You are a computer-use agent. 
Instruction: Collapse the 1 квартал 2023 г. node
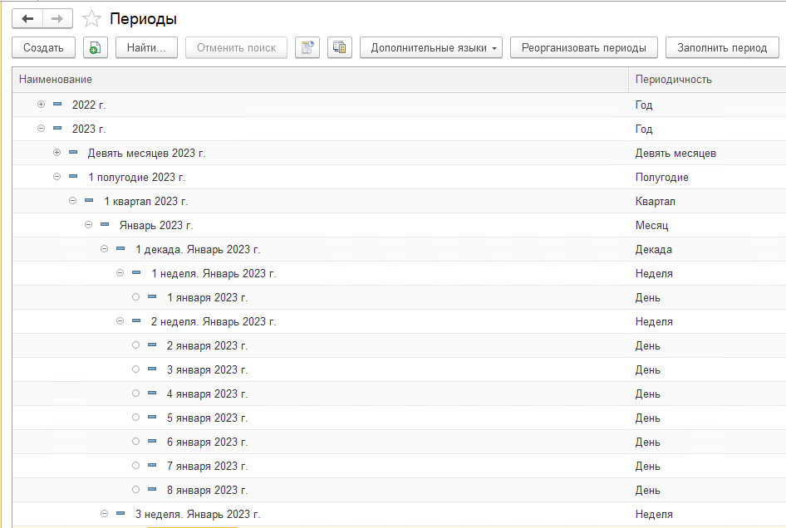72,201
